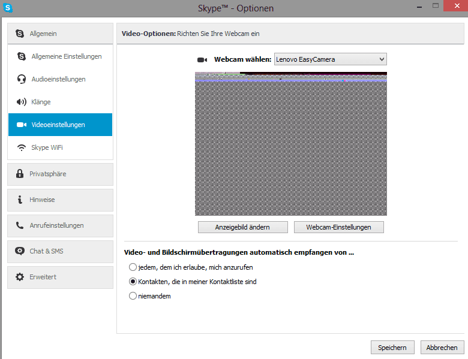
Task: Click the padlock icon for Privatsphäre
Action: point(20,174)
